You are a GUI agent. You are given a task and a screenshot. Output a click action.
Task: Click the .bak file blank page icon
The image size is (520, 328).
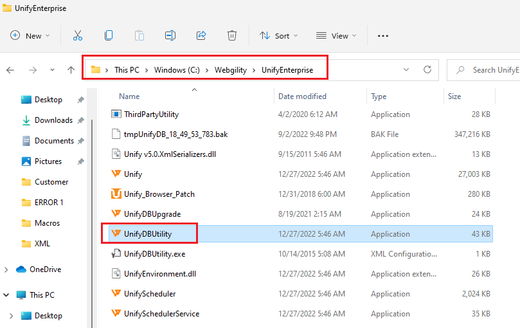[x=116, y=134]
